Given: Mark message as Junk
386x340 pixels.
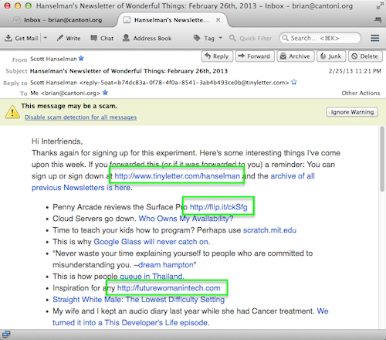Looking at the screenshot, I should pos(331,56).
